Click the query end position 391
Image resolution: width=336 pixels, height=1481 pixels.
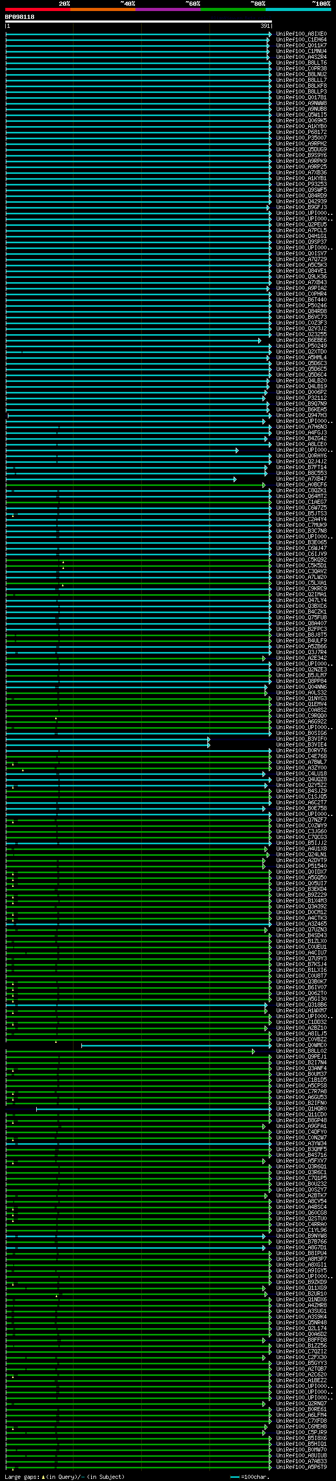click(x=265, y=26)
